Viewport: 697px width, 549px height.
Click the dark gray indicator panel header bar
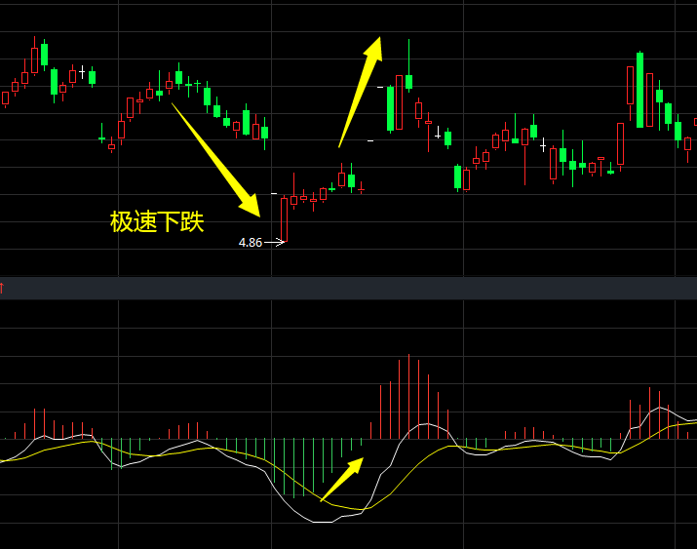(x=349, y=289)
